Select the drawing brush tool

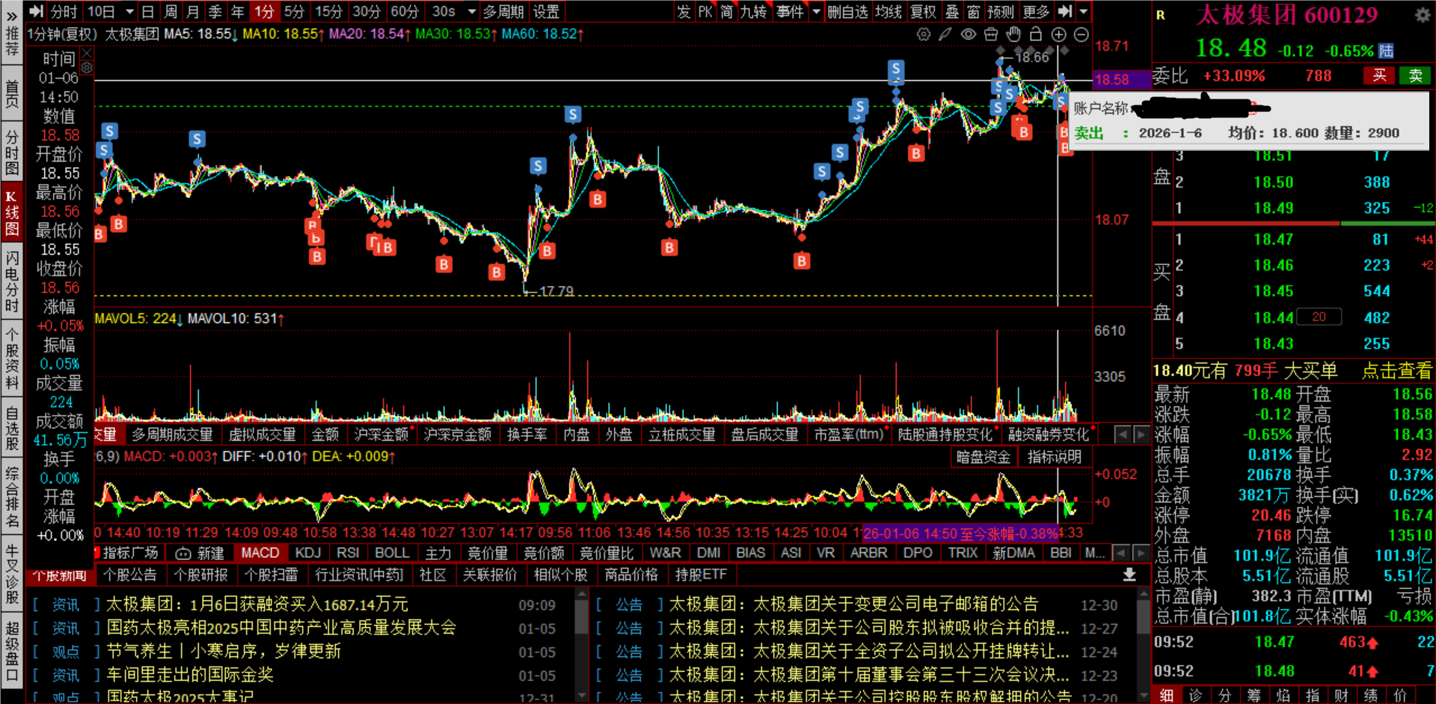point(945,34)
